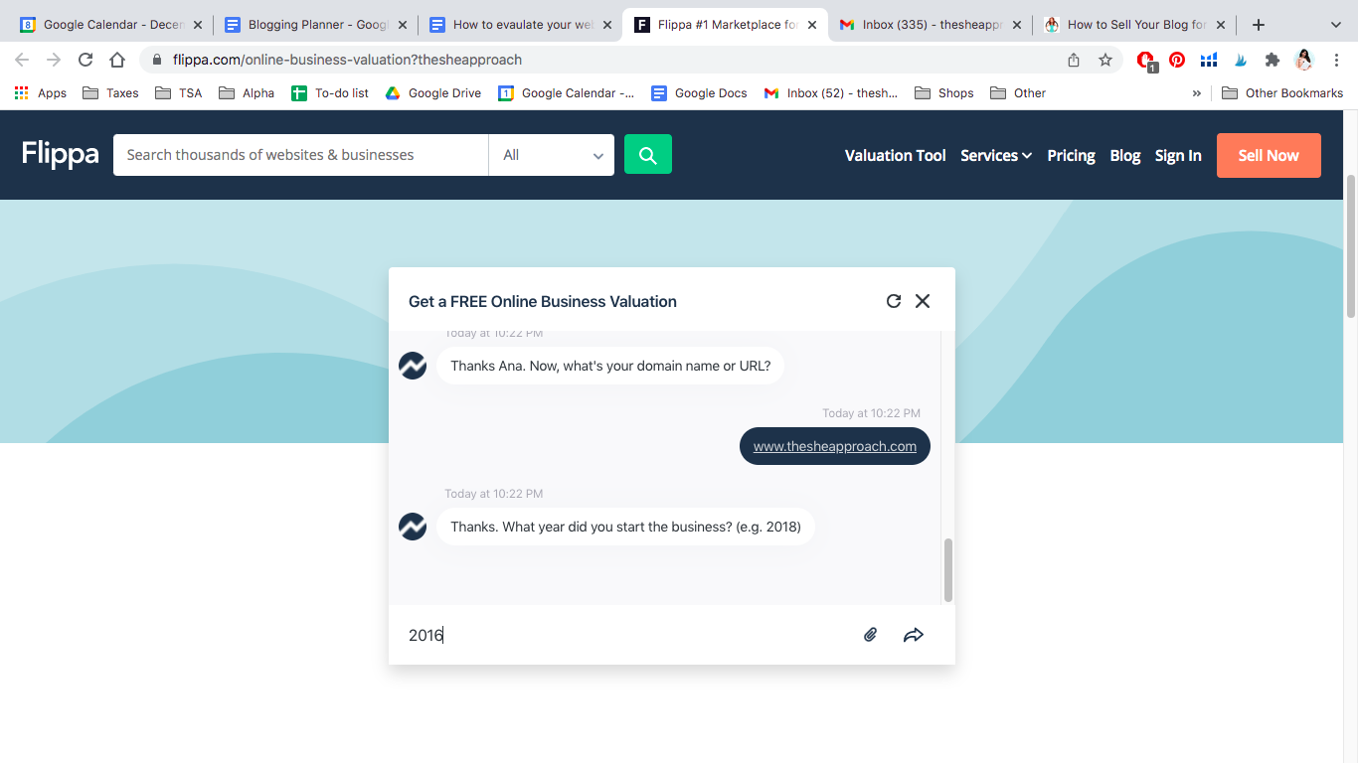Click Sign In

pos(1178,155)
